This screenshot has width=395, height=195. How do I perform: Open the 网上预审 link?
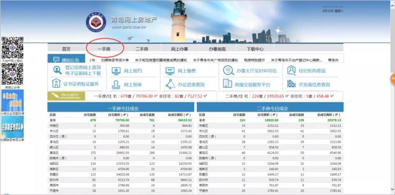[133, 85]
